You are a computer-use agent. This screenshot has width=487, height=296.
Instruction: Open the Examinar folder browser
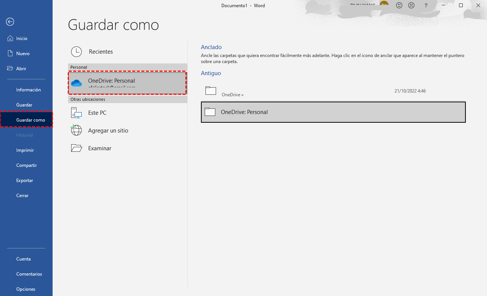[x=128, y=148]
